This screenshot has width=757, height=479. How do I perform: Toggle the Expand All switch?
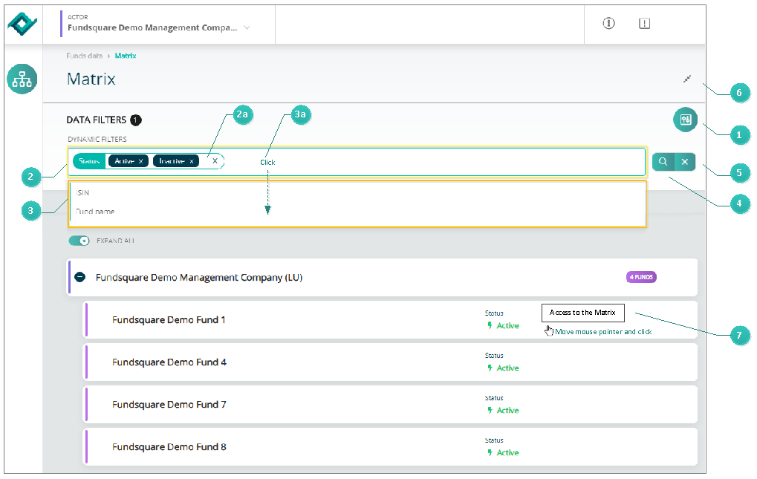coord(79,241)
